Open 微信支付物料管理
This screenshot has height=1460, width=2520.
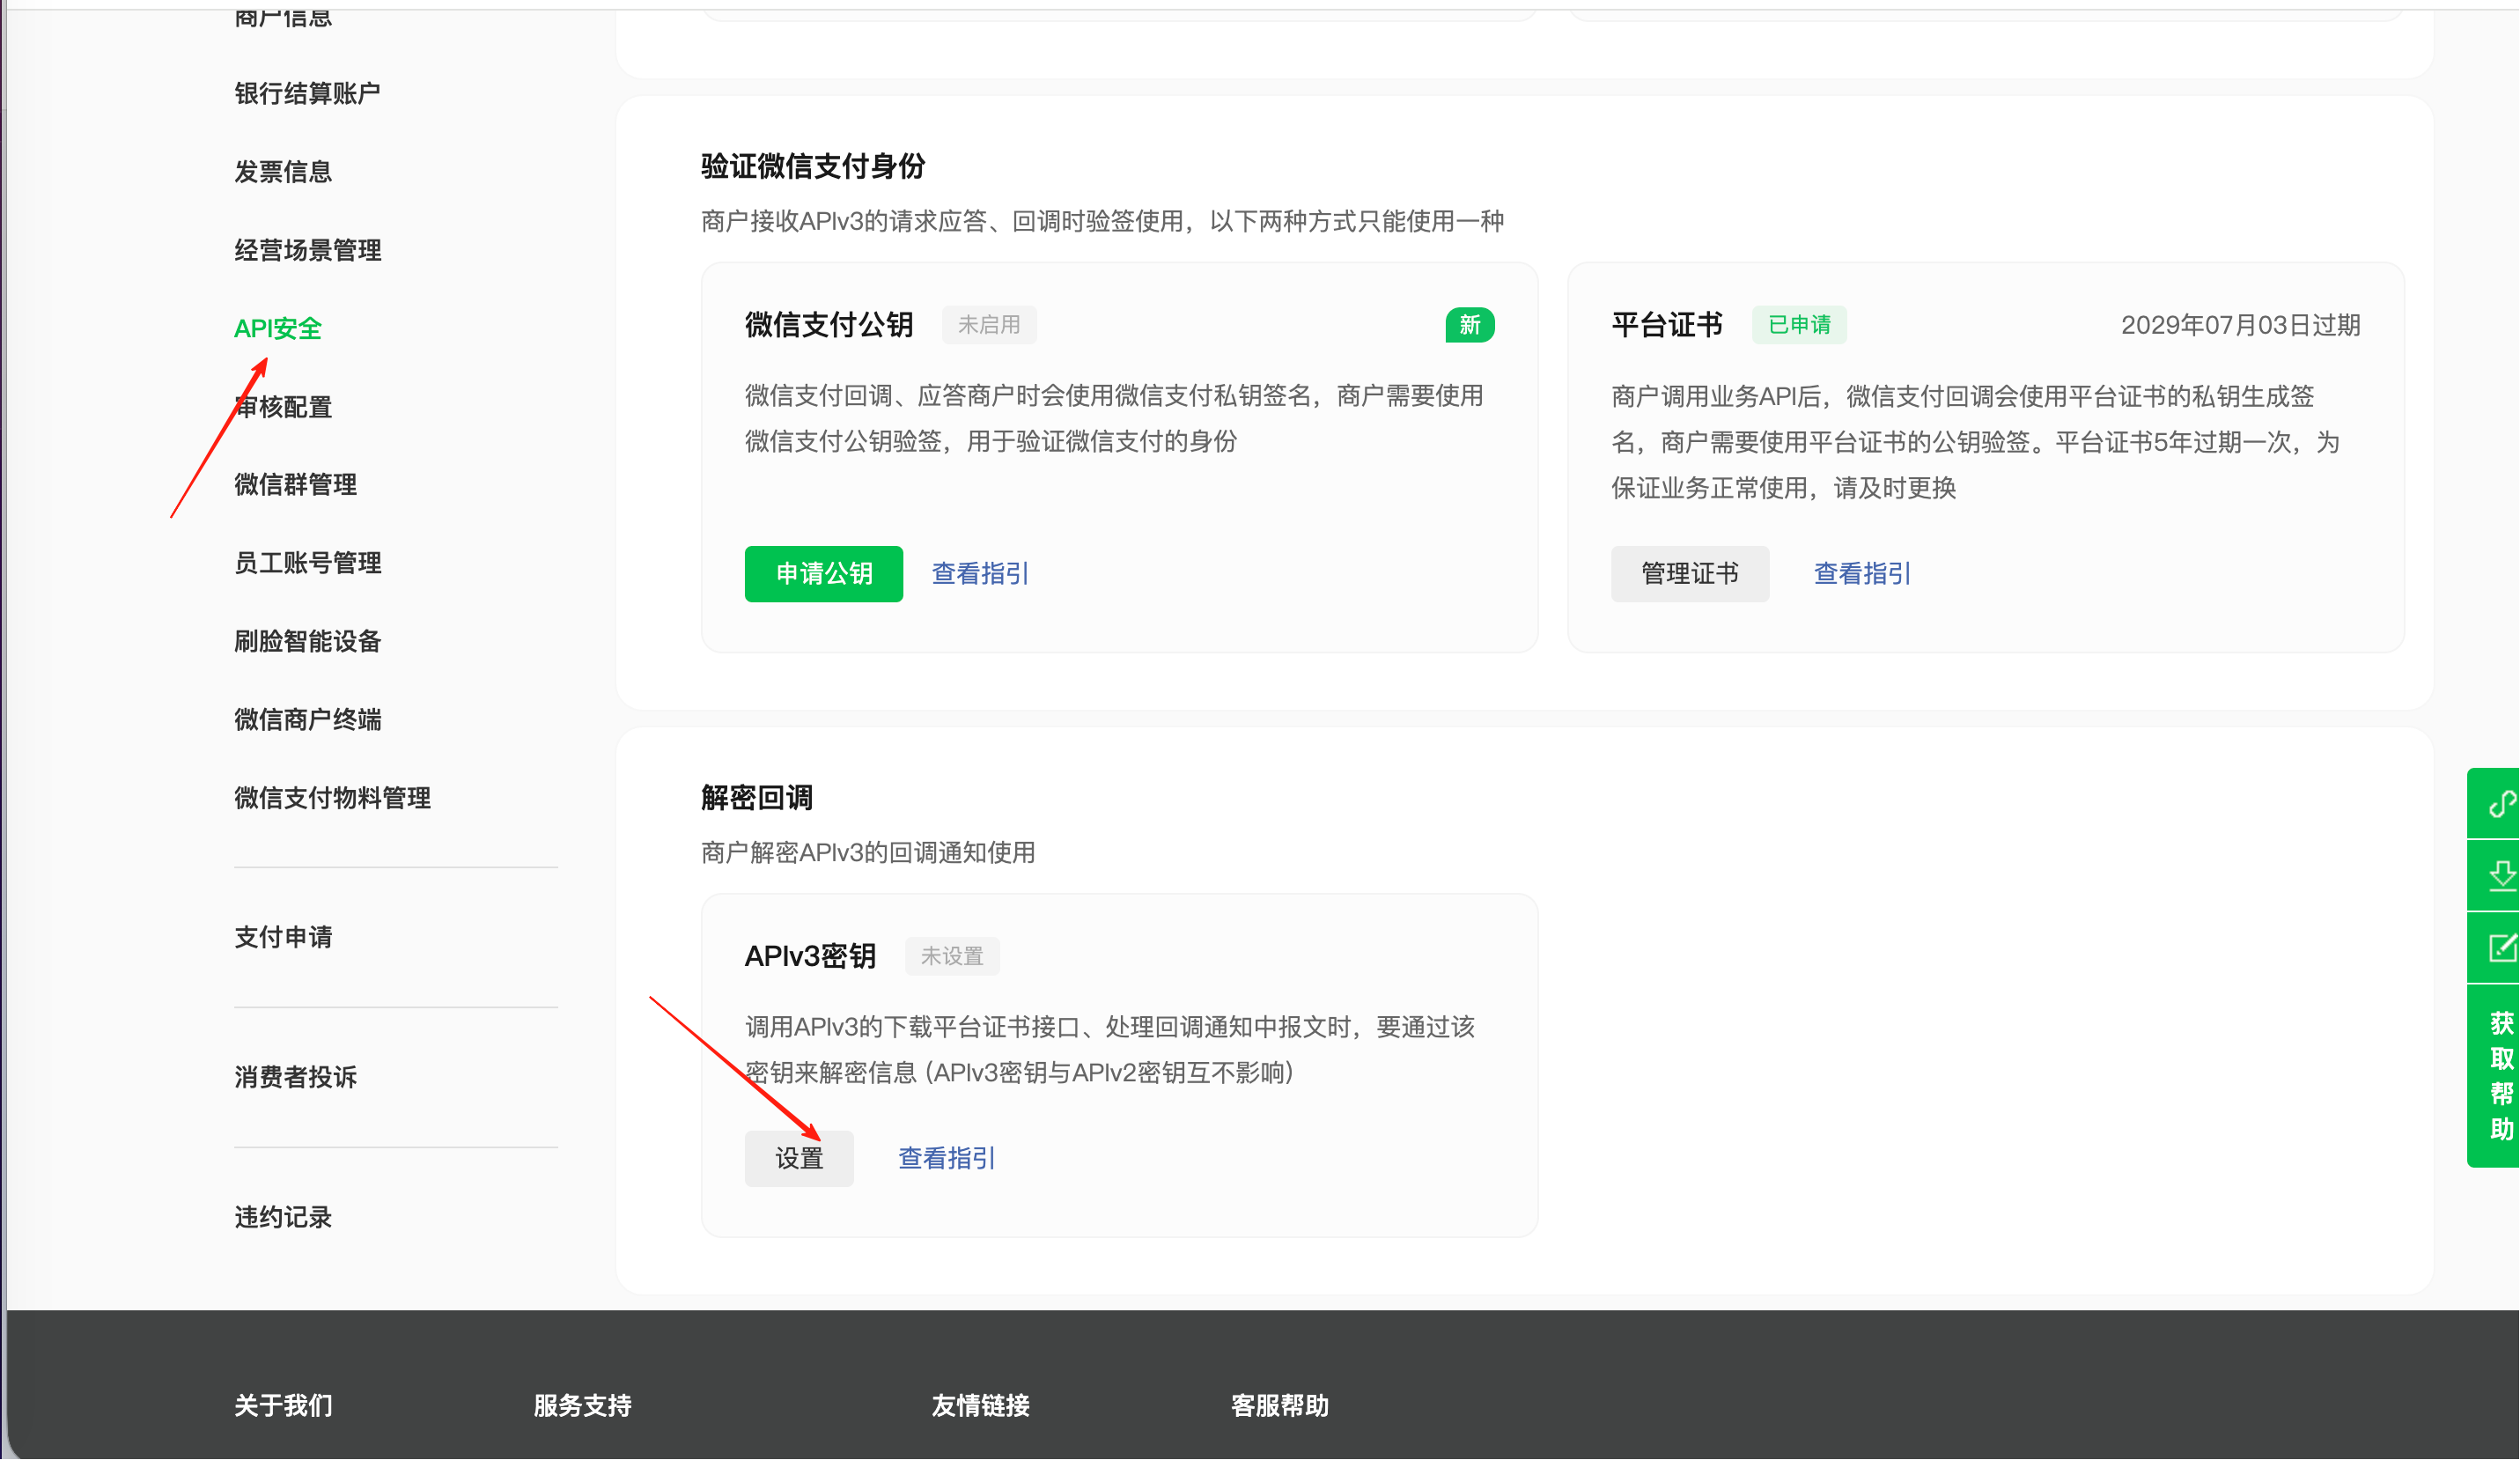coord(332,798)
